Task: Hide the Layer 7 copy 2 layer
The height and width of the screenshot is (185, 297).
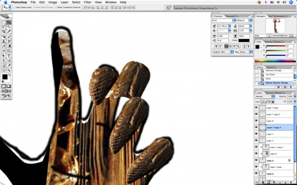Action: [x=256, y=114]
